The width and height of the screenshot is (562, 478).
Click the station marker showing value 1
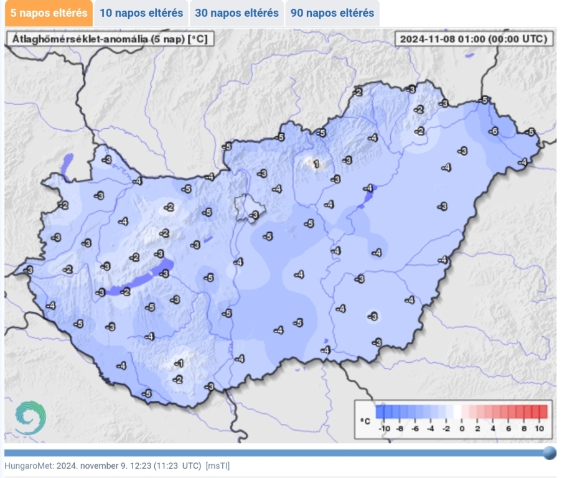coord(316,164)
